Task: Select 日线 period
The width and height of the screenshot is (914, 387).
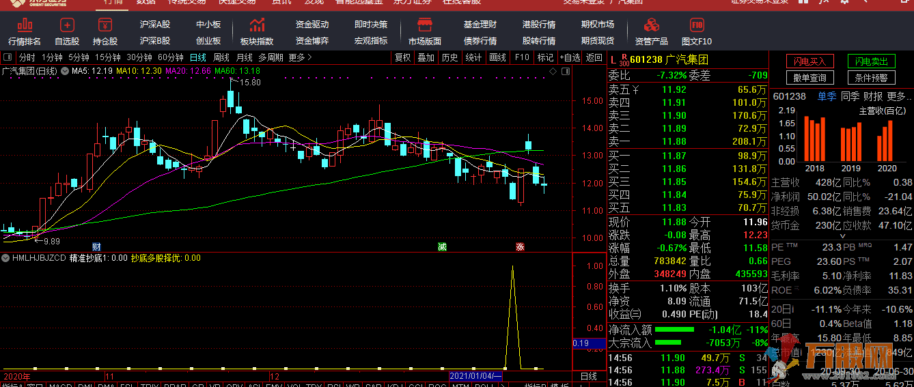Action: (198, 57)
